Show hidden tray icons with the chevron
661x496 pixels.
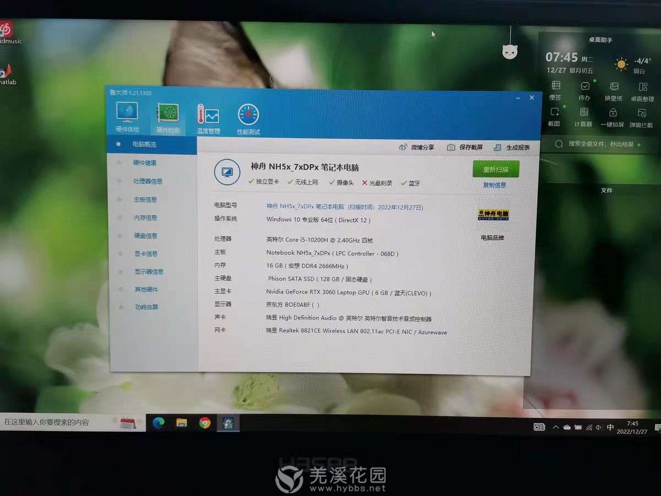[x=556, y=427]
